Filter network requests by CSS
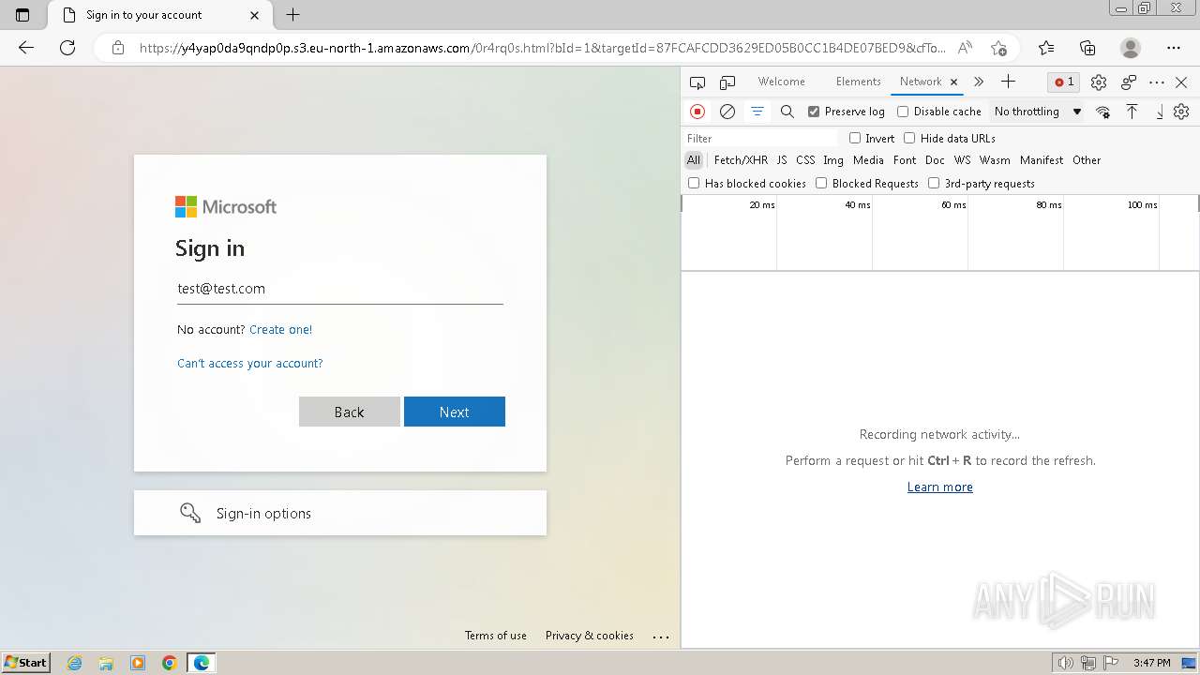 tap(805, 160)
